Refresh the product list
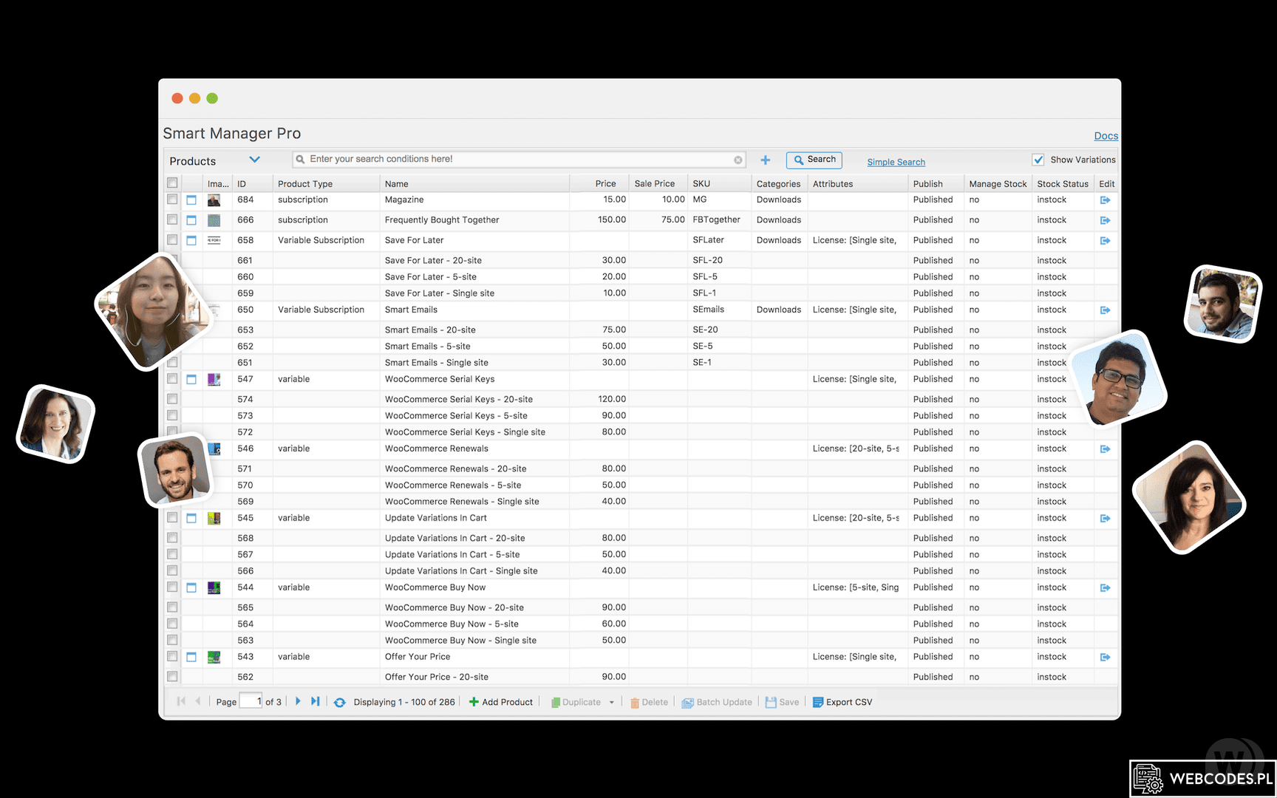Screen dimensions: 1277x798 [x=340, y=702]
